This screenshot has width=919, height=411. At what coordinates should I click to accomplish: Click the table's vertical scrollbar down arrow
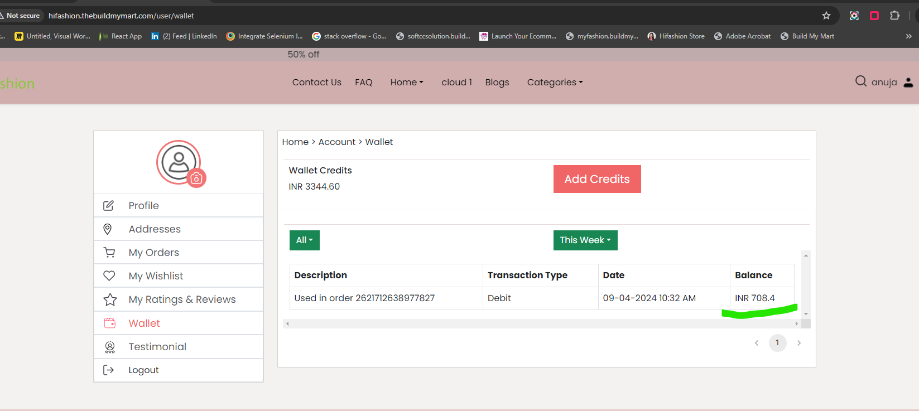806,314
